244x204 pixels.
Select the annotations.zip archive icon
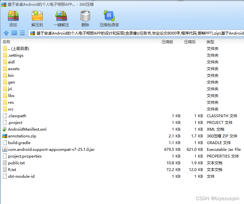pyautogui.click(x=5, y=136)
